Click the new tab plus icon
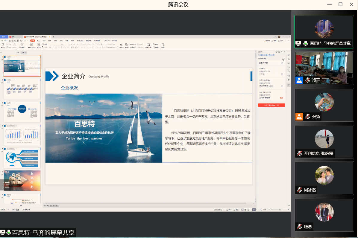 tap(53, 37)
